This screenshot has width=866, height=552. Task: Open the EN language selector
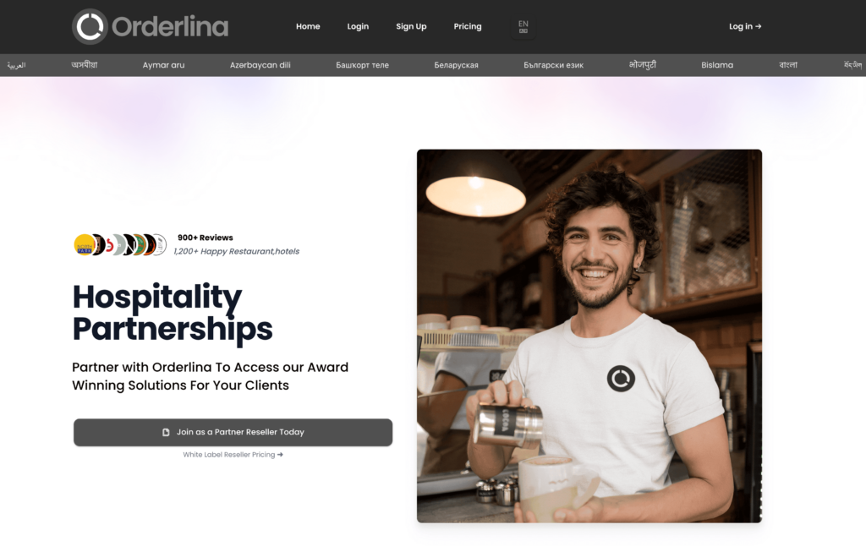[523, 26]
